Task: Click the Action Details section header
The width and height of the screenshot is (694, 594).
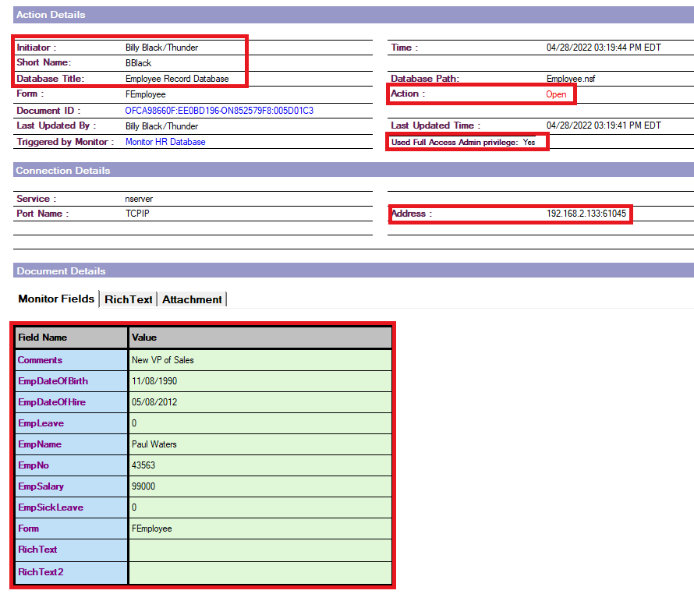Action: 51,15
